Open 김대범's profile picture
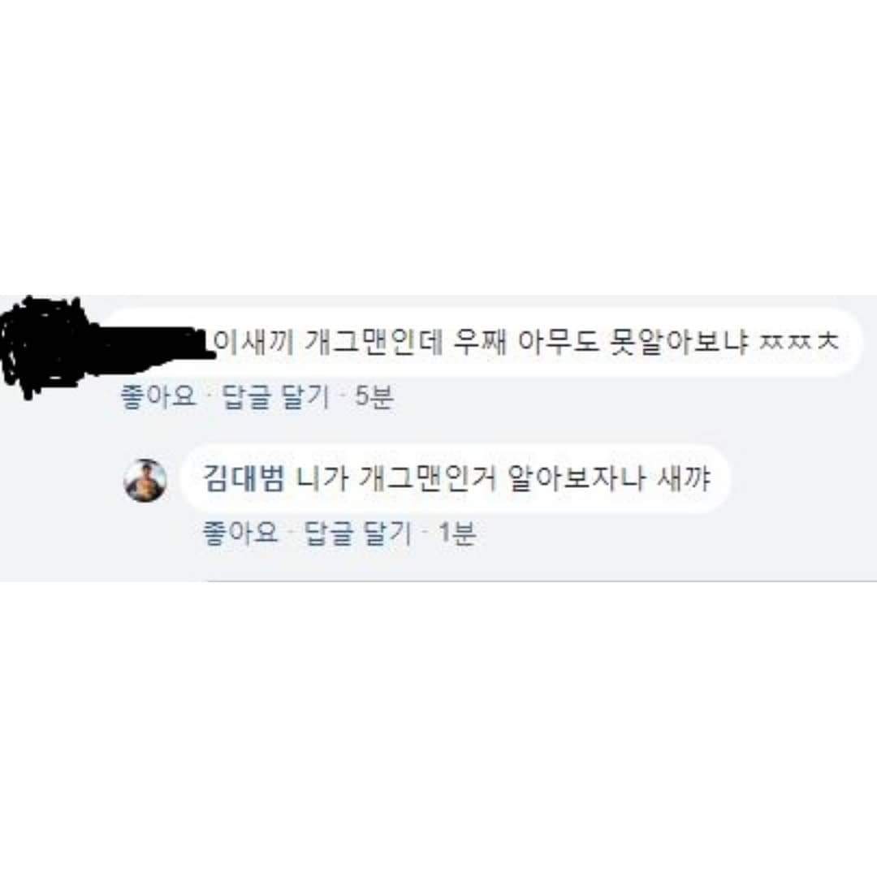877x877 pixels. 145,480
